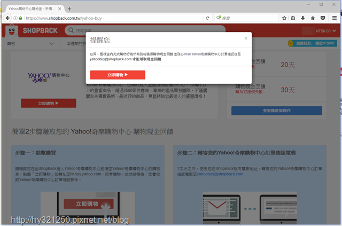Click the coin icon on invite banner
Image resolution: width=342 pixels, height=226 pixels.
(291, 43)
